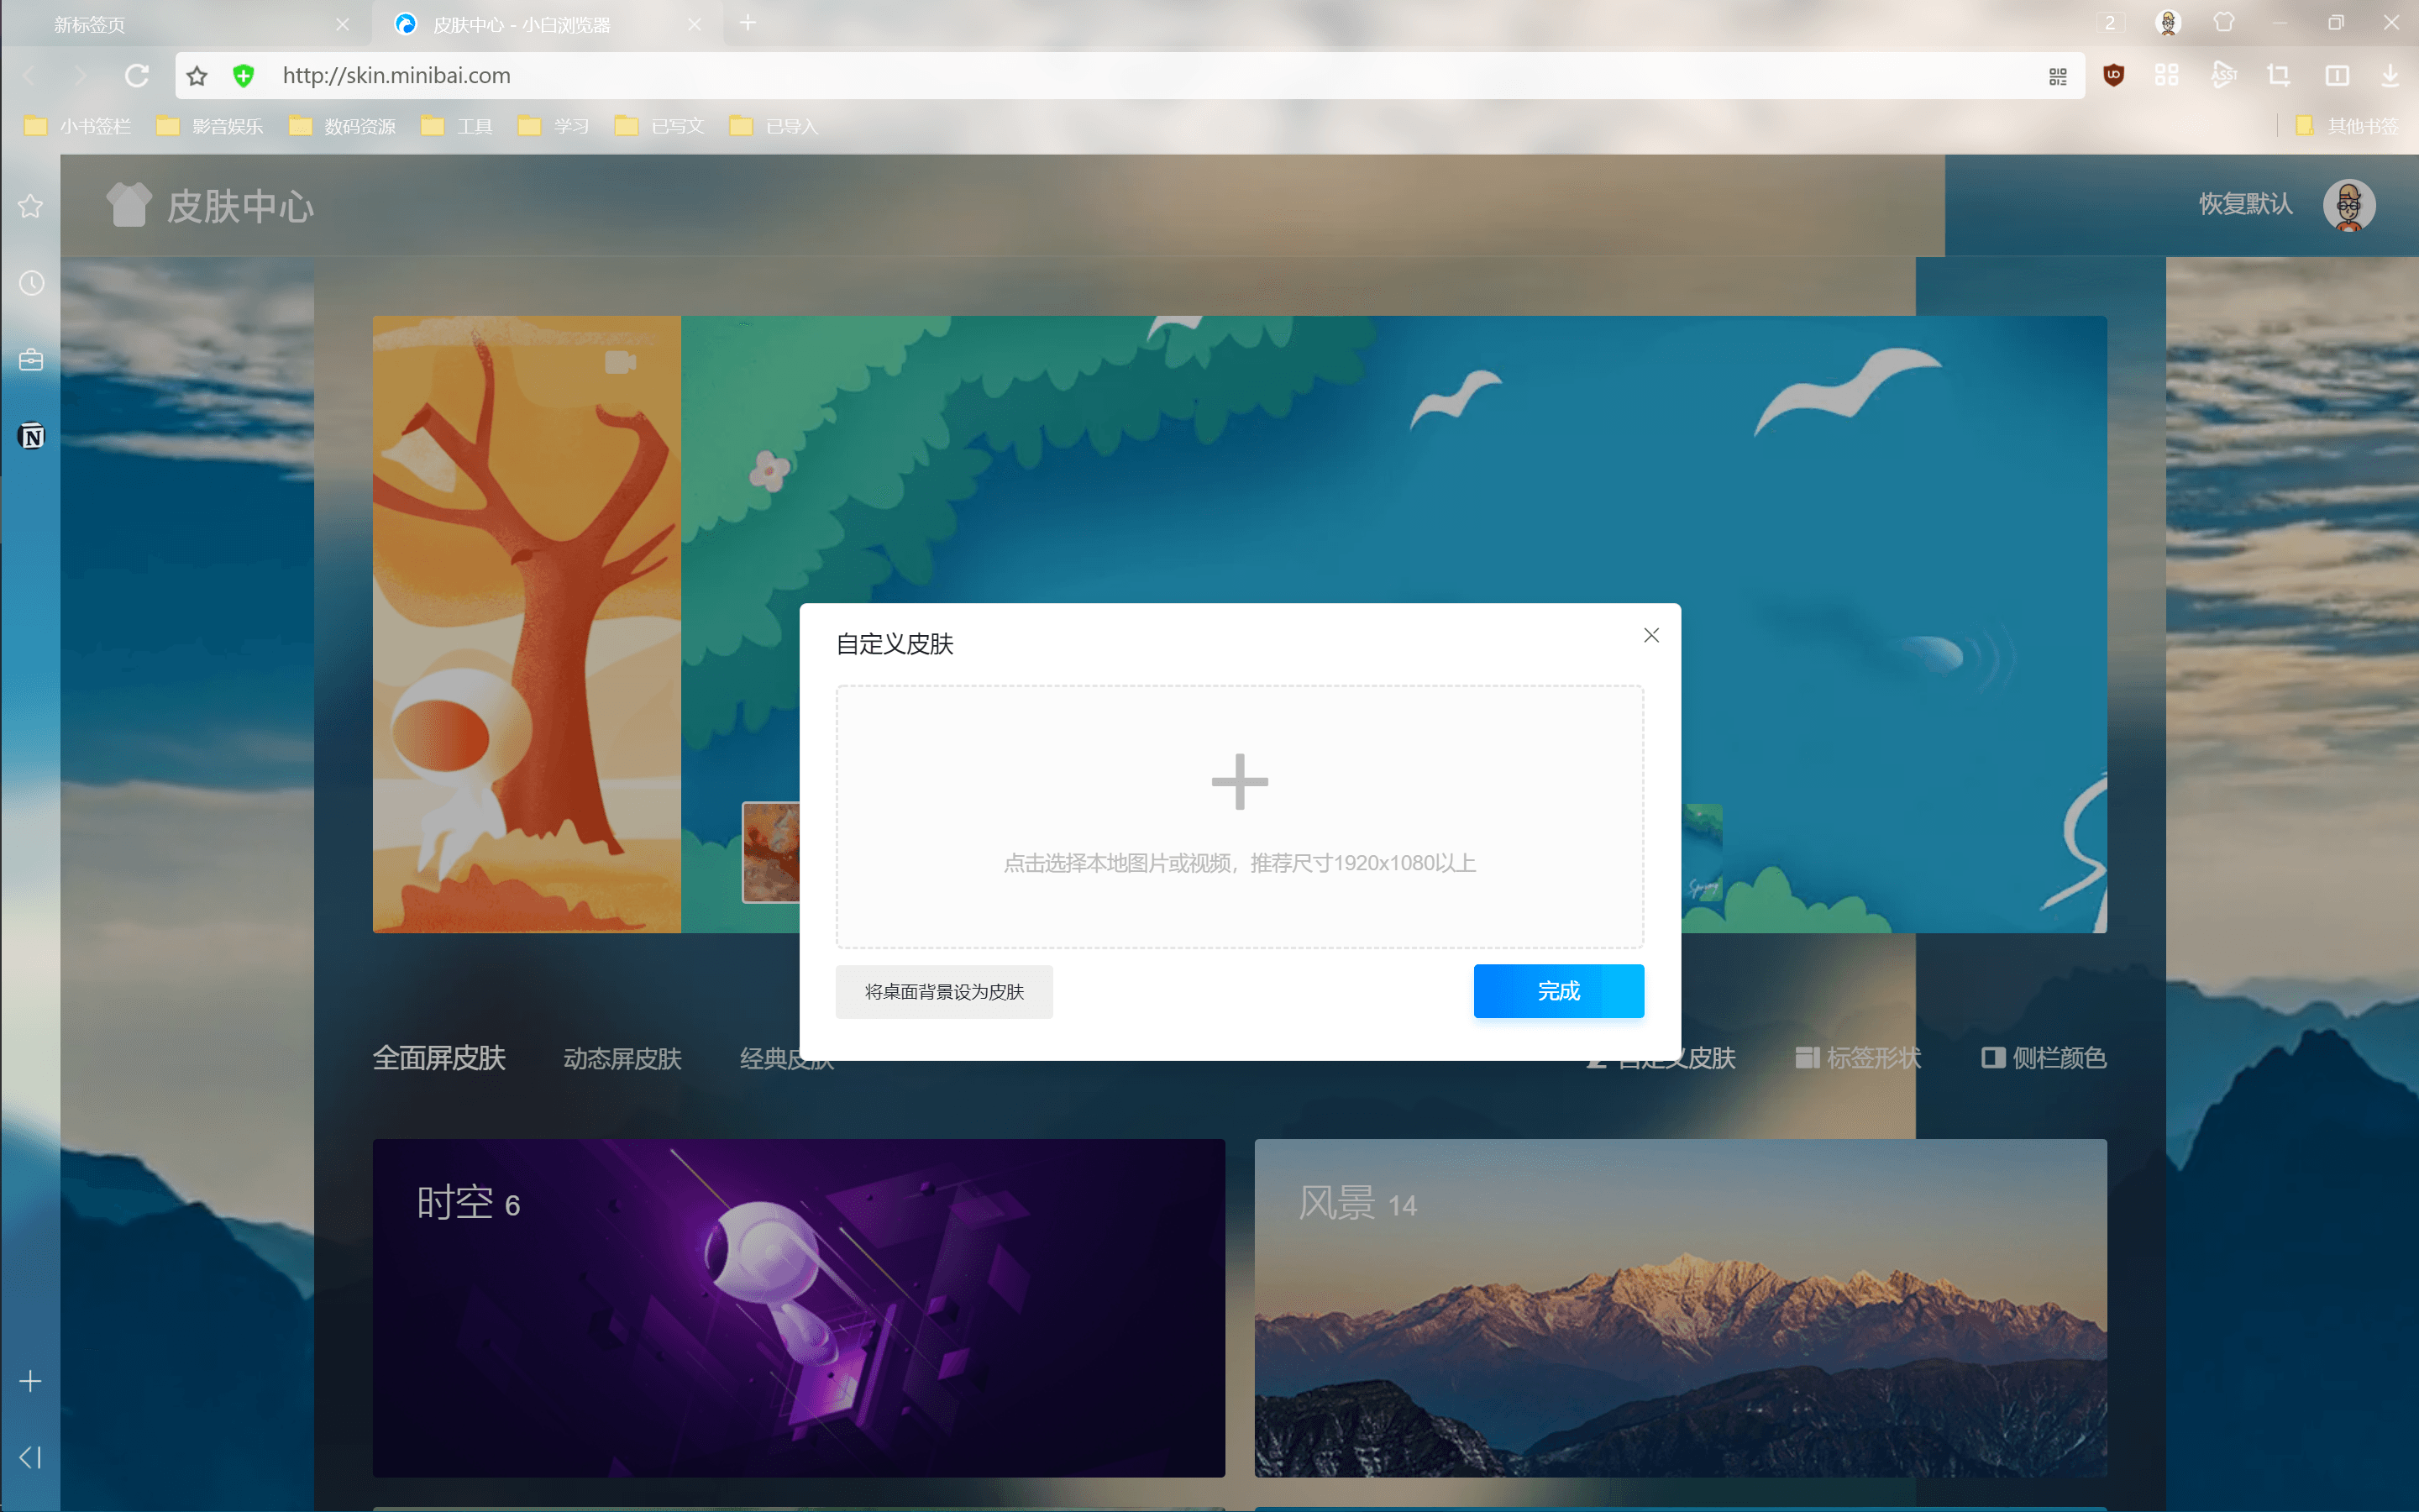Open the uBlock Origin extension

(2115, 75)
